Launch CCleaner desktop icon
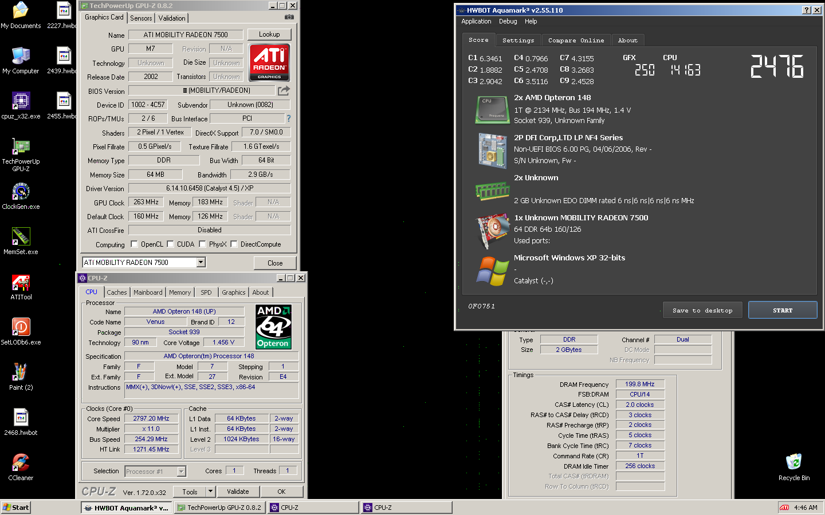Screen dimensions: 825x515 tap(21, 468)
